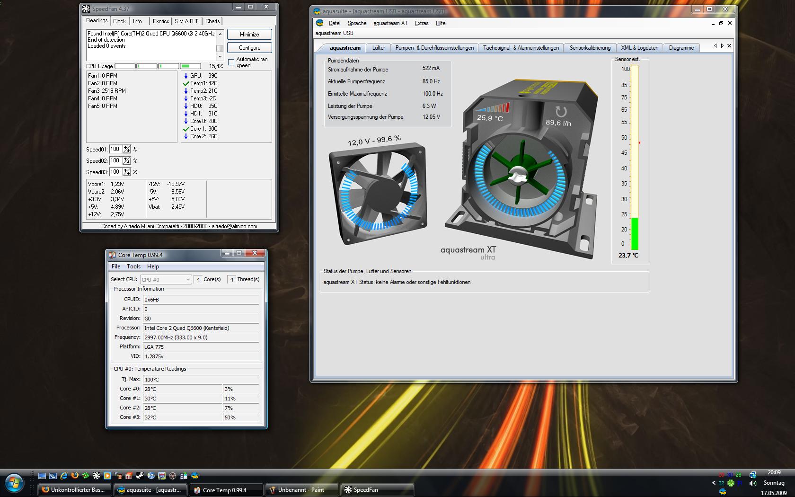The image size is (795, 497).
Task: Click the SpeedFan title bar fan icon
Action: pos(86,9)
